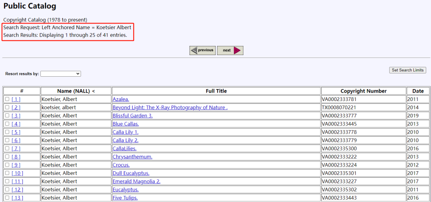Screen dimensions: 431x202
Task: Tick the checkbox for entry 13
Action: 7,198
